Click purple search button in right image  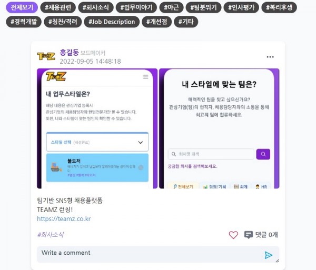pyautogui.click(x=263, y=154)
